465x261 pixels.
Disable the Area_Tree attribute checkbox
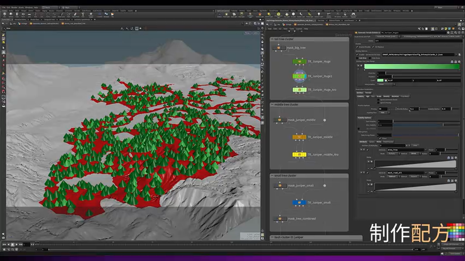[x=367, y=150]
